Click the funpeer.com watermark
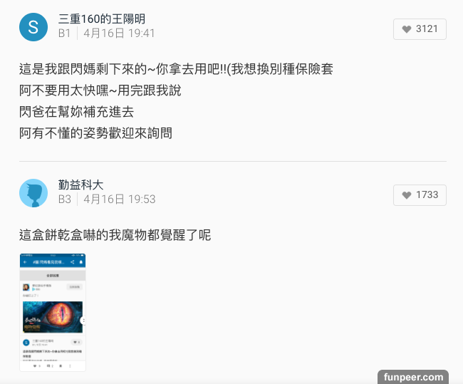The image size is (463, 384). [x=413, y=377]
